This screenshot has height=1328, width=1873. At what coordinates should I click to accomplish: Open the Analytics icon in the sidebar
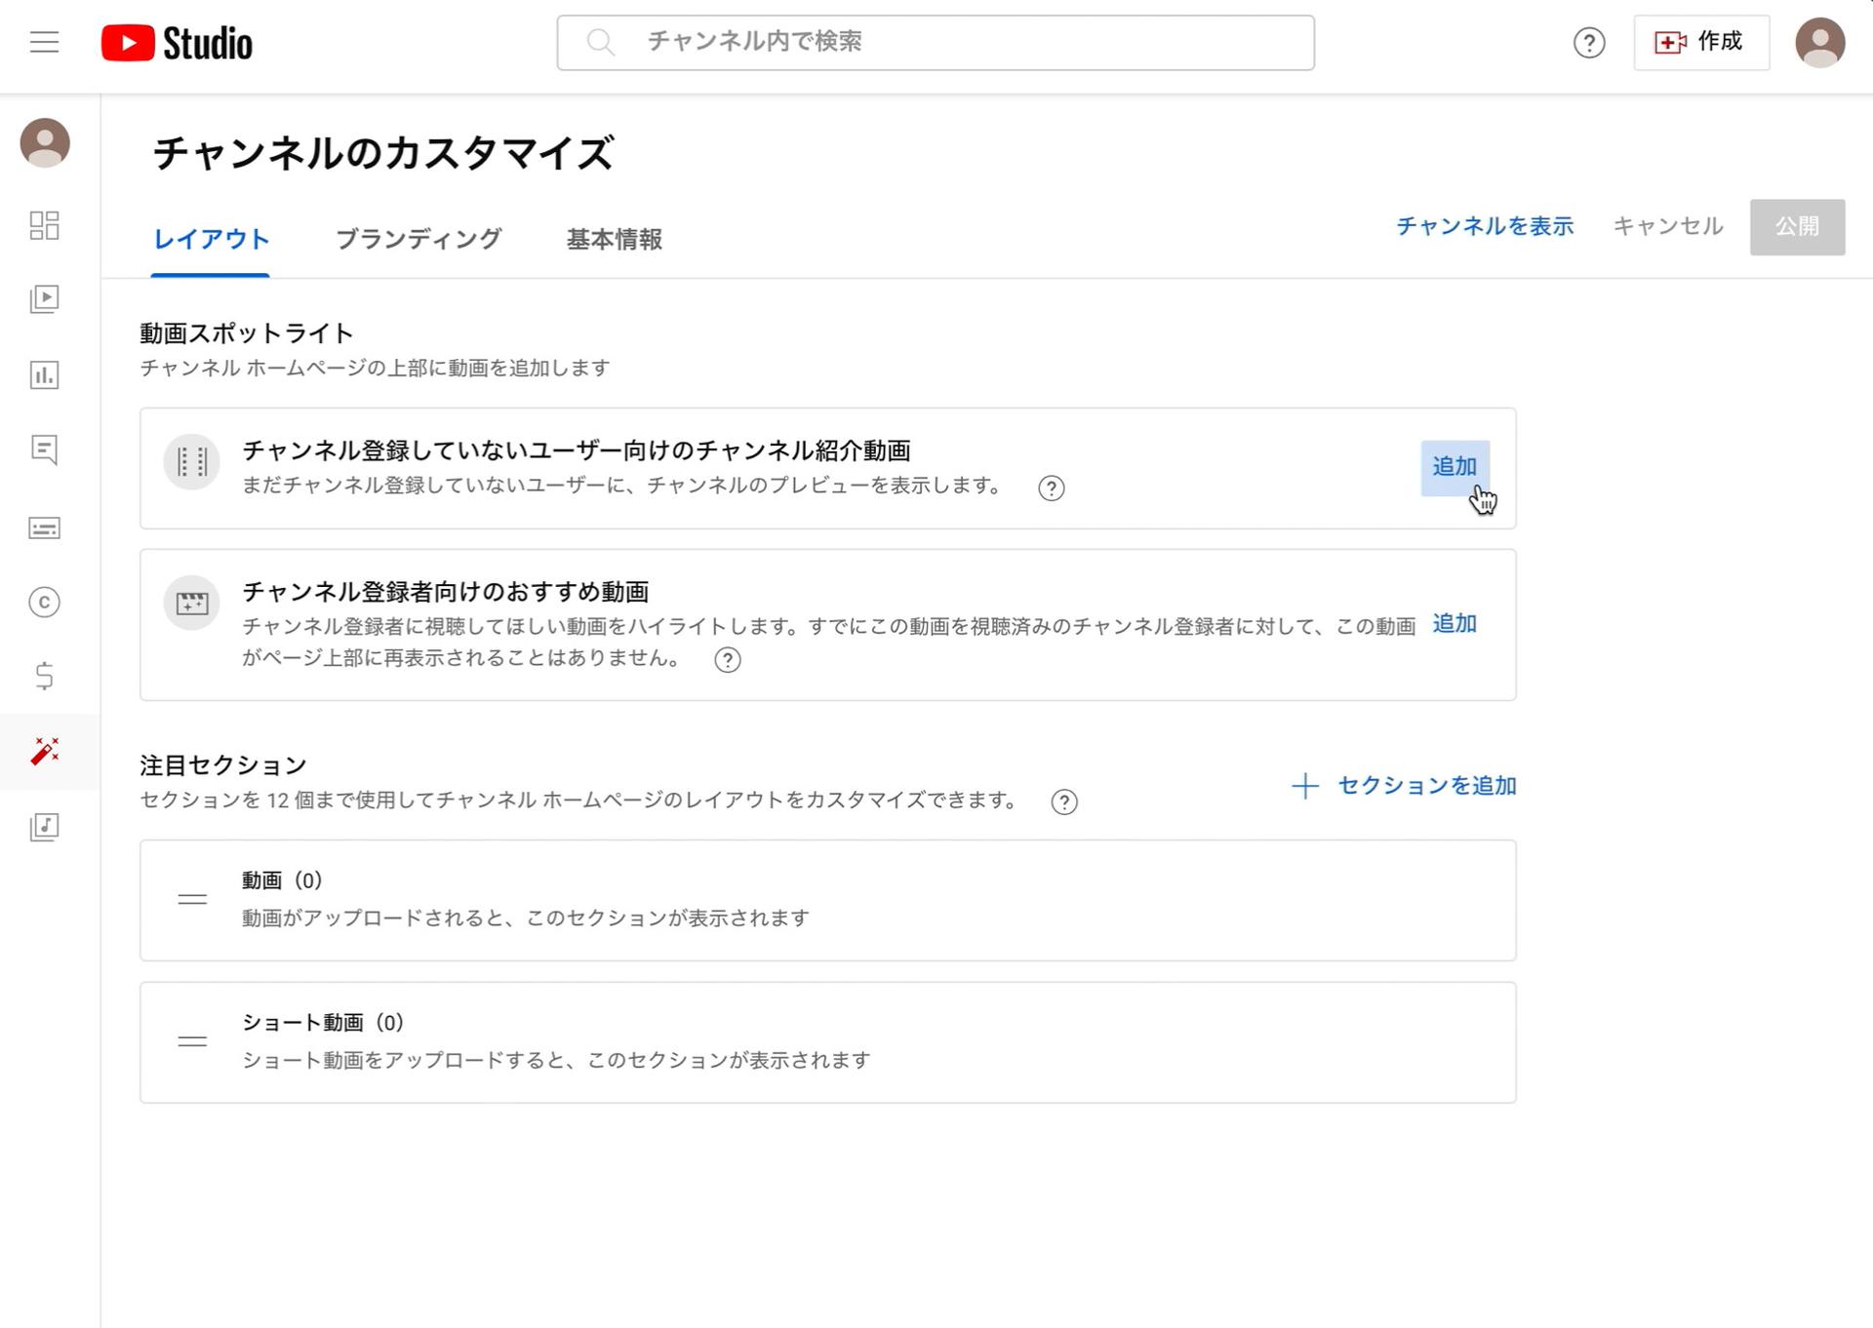44,375
